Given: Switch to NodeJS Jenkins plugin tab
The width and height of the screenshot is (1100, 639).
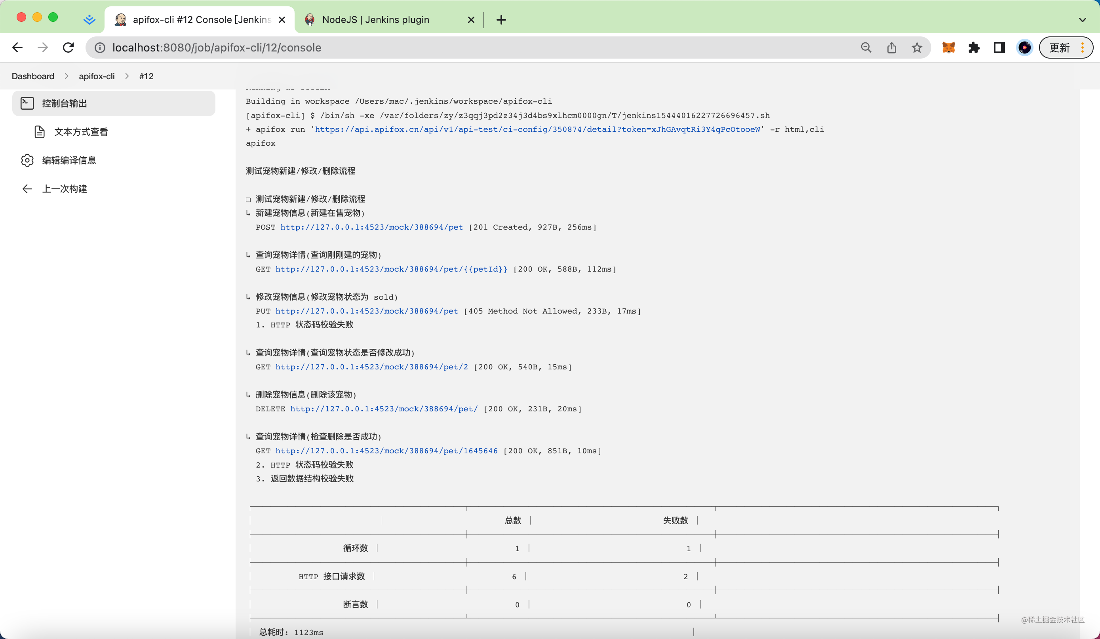Looking at the screenshot, I should coord(375,20).
